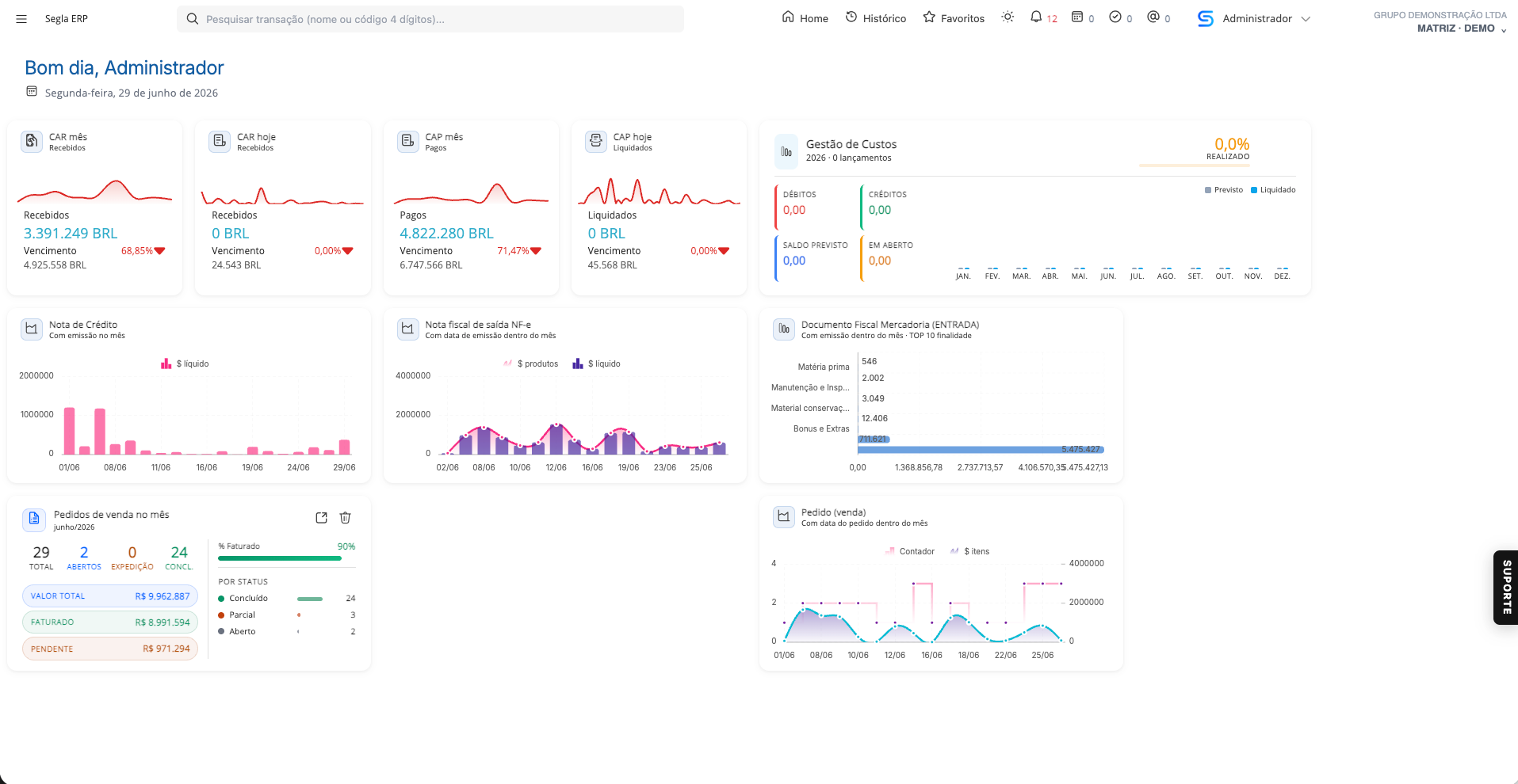The image size is (1518, 784).
Task: Click the SALDO PREVISTO 0,00 box
Action: click(813, 258)
